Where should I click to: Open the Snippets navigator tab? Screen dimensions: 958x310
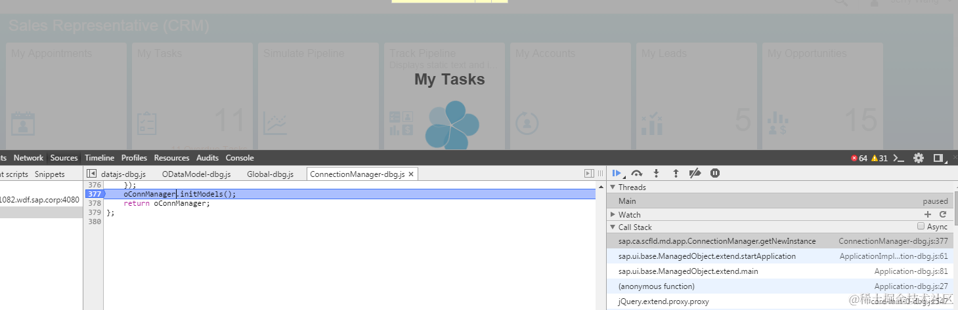coord(50,174)
